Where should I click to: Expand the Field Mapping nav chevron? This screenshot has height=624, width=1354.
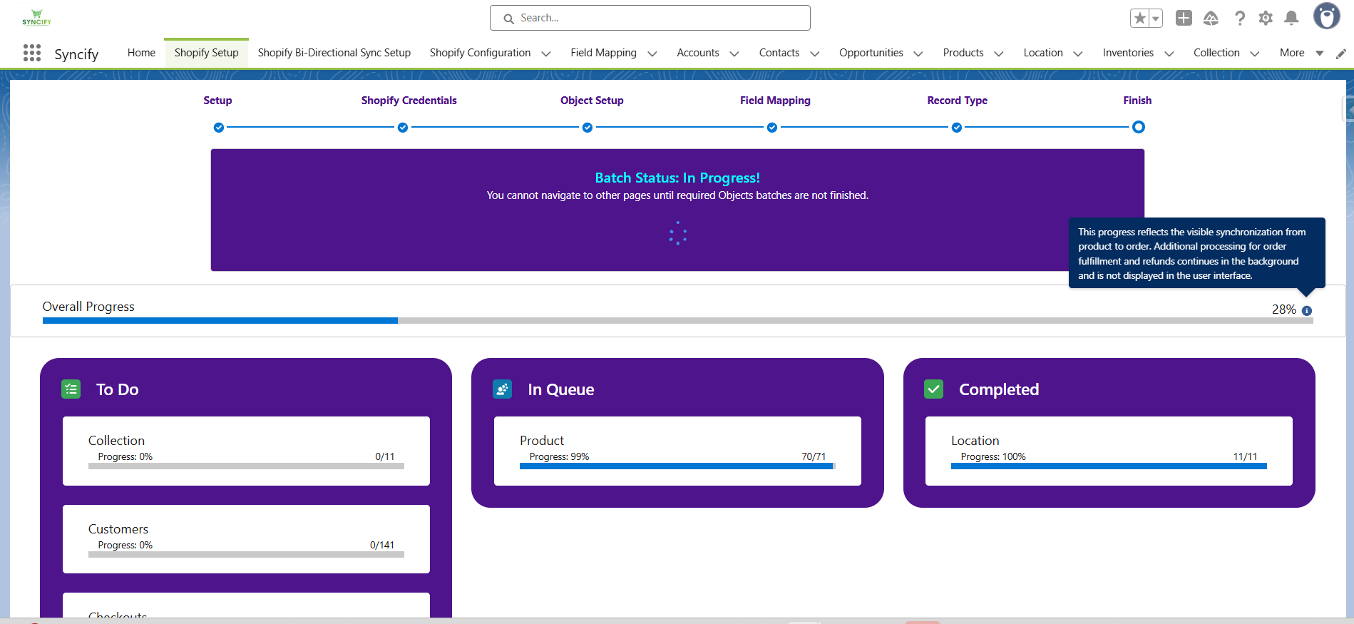[652, 53]
